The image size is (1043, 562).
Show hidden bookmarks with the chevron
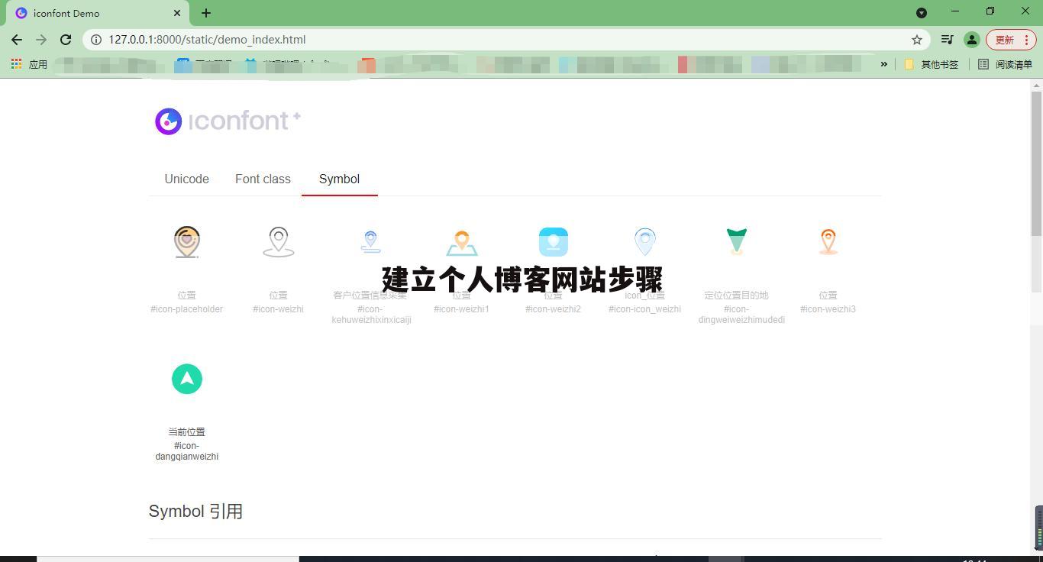pyautogui.click(x=884, y=64)
